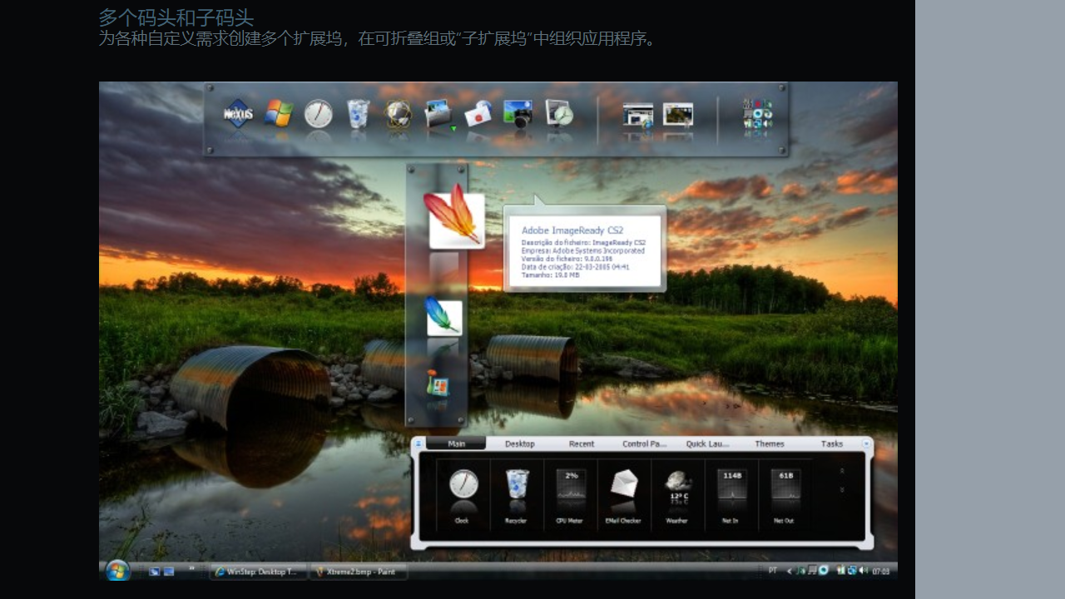Click the Weather module showing 12° C
Screen dimensions: 1065x599
[677, 495]
